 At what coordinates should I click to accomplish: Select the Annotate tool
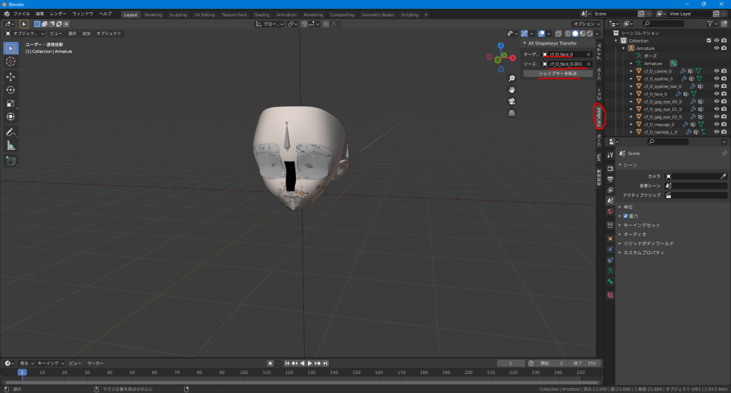pyautogui.click(x=11, y=133)
